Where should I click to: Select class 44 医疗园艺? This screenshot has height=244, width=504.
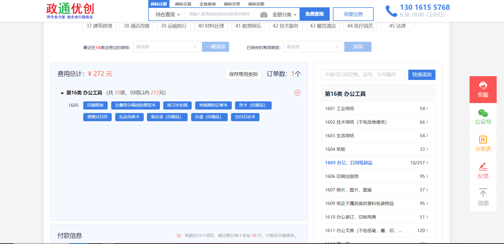pos(360,26)
